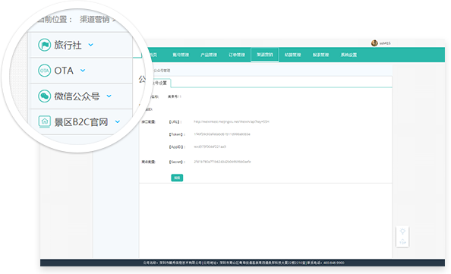Image resolution: width=451 pixels, height=274 pixels.
Task: Expand the 微信公众号 dropdown chevron
Action: [x=109, y=96]
